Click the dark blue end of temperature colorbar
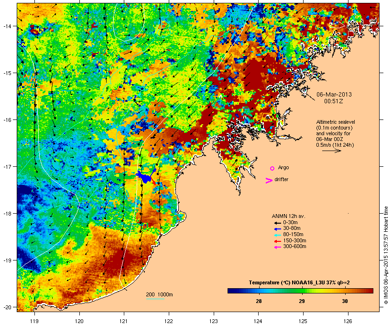Screen dimensions: 392x325 pos(231,291)
